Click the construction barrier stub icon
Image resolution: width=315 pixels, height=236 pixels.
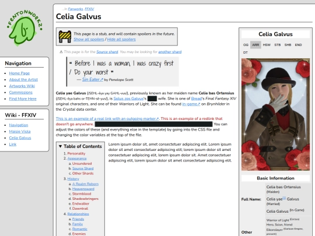tap(65, 37)
